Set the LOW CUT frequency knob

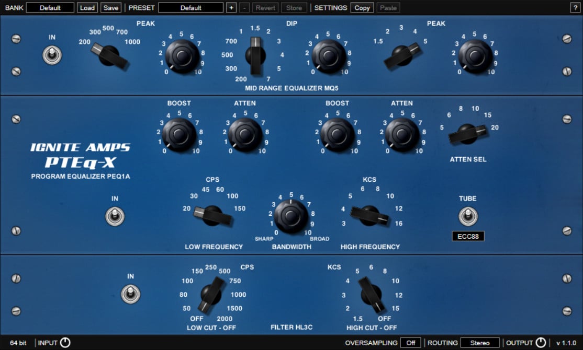[x=211, y=294]
